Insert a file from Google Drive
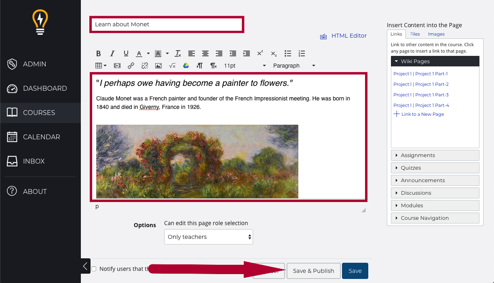Image resolution: width=494 pixels, height=283 pixels. (186, 66)
